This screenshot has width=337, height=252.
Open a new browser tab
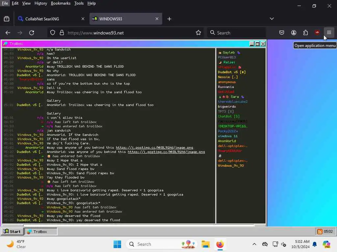point(169,19)
